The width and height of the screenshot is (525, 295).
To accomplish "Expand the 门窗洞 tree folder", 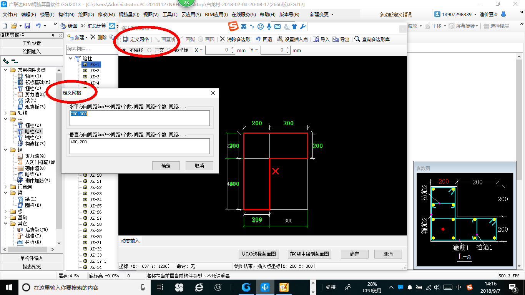I will (x=5, y=187).
